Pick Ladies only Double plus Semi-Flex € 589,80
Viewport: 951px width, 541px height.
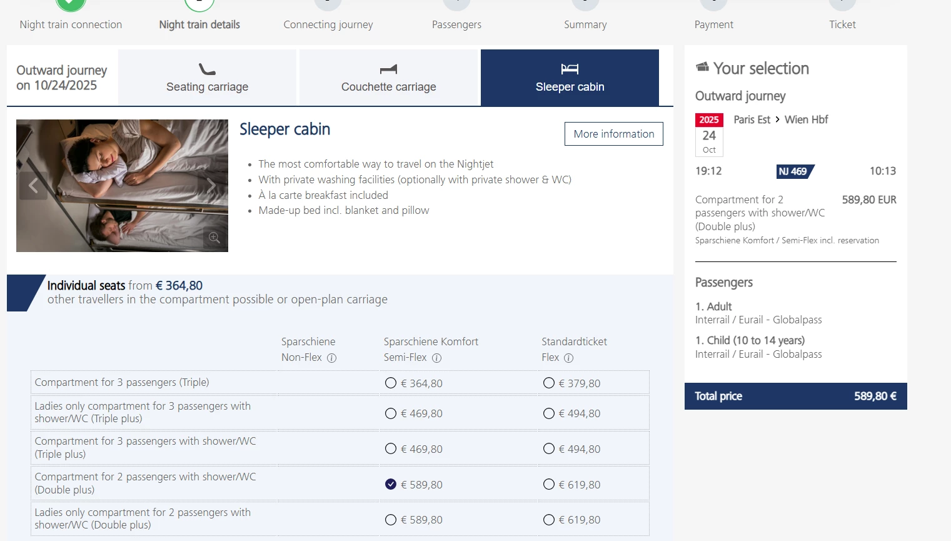tap(391, 520)
